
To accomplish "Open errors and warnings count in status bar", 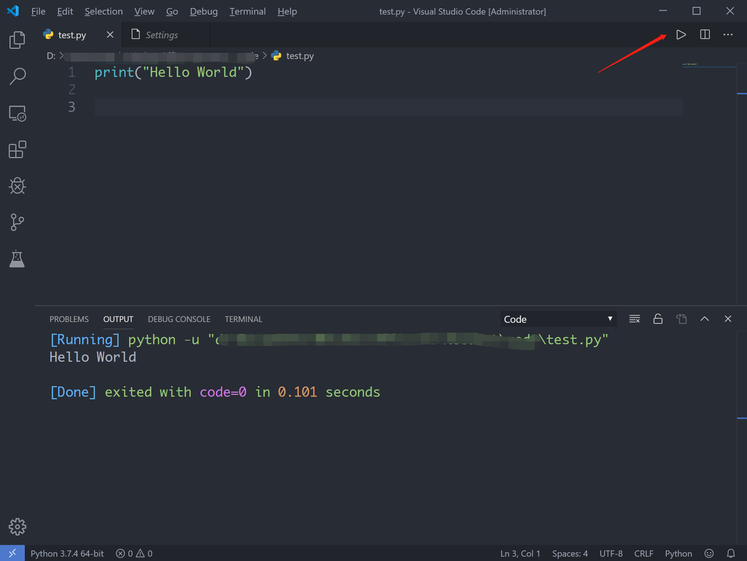I will (134, 553).
